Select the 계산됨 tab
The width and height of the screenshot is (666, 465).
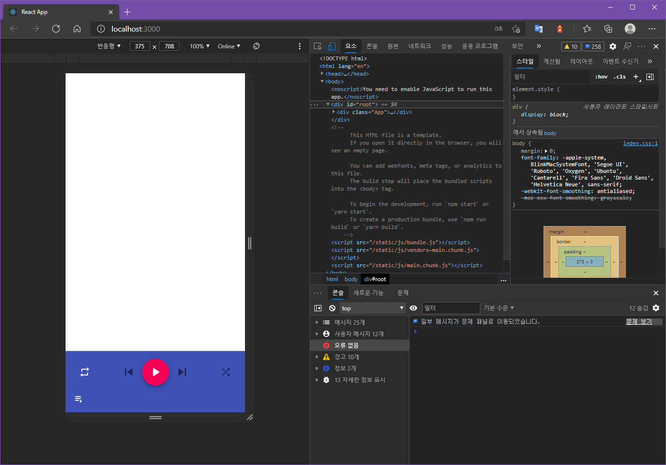click(x=552, y=61)
